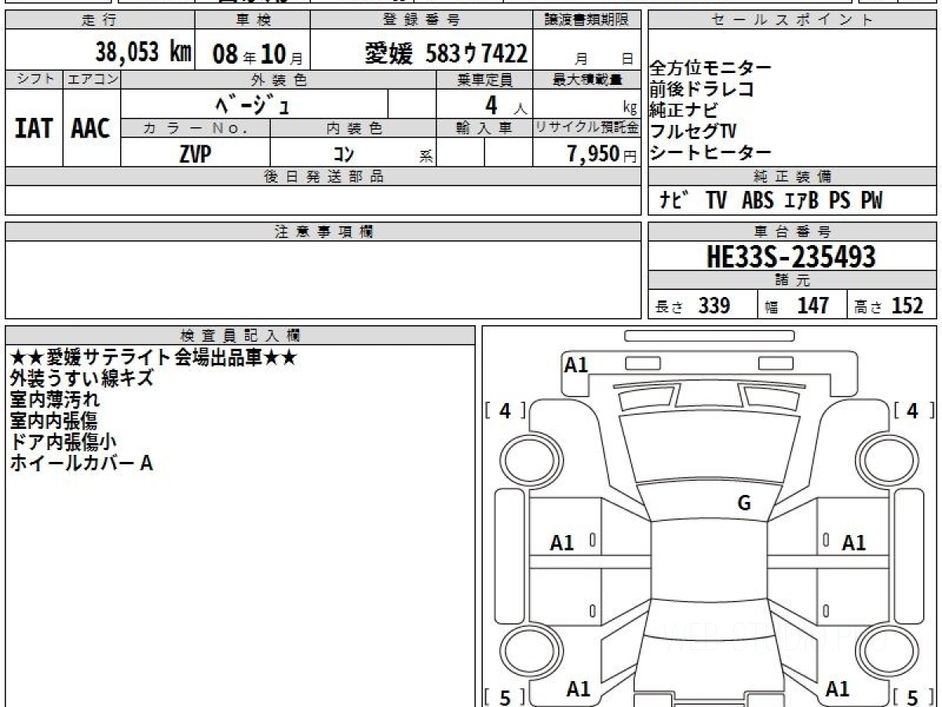Select the color code ZVP
Image resolution: width=942 pixels, height=707 pixels.
[x=195, y=155]
